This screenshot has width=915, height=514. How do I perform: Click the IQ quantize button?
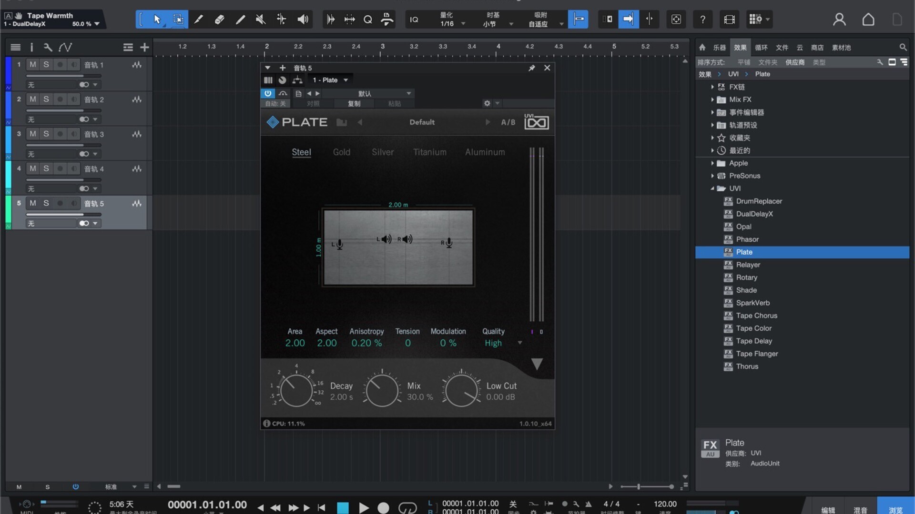tap(414, 20)
